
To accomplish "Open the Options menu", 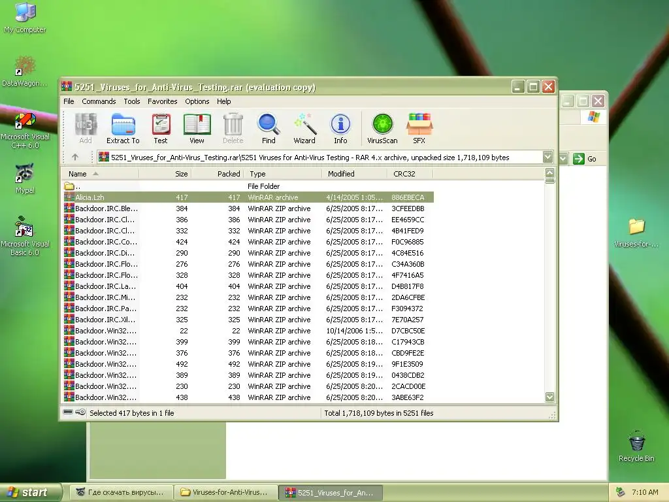I will point(197,101).
